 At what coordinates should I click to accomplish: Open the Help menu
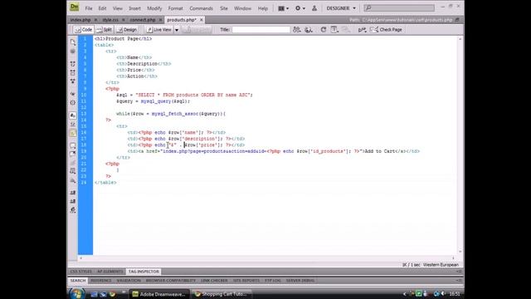pyautogui.click(x=263, y=8)
